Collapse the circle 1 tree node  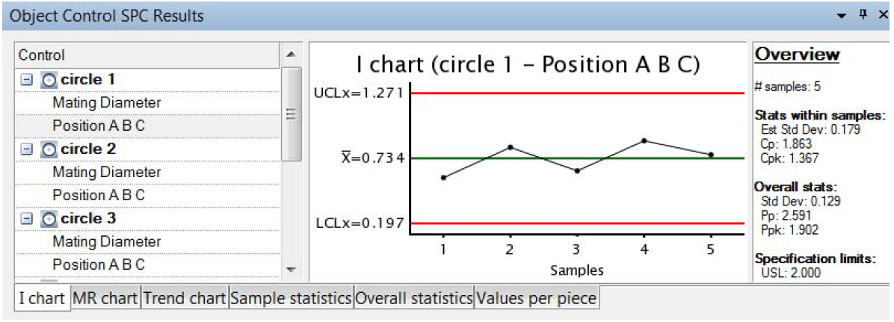coord(26,81)
